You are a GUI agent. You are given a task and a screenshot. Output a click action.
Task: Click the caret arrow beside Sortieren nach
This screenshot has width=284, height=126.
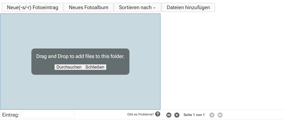tap(154, 8)
